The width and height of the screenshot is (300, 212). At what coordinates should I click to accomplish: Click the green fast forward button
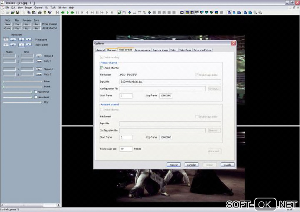coord(72,13)
